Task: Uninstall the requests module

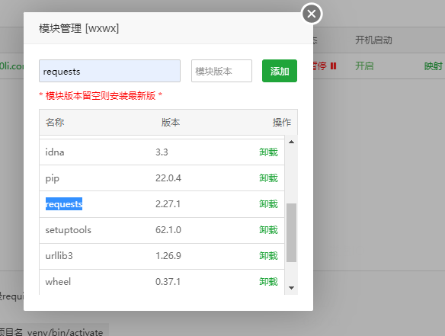Action: pyautogui.click(x=268, y=204)
